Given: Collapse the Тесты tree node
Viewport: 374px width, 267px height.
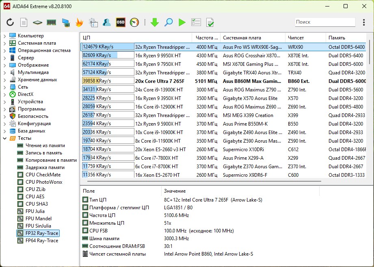Looking at the screenshot, I should click(4, 138).
